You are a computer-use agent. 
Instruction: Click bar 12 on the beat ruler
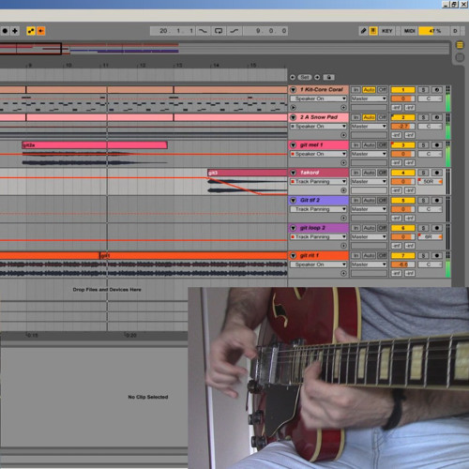point(143,66)
